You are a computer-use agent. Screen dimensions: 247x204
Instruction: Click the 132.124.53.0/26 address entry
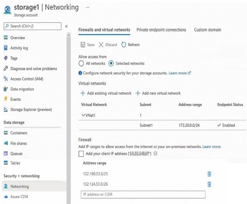(96, 184)
